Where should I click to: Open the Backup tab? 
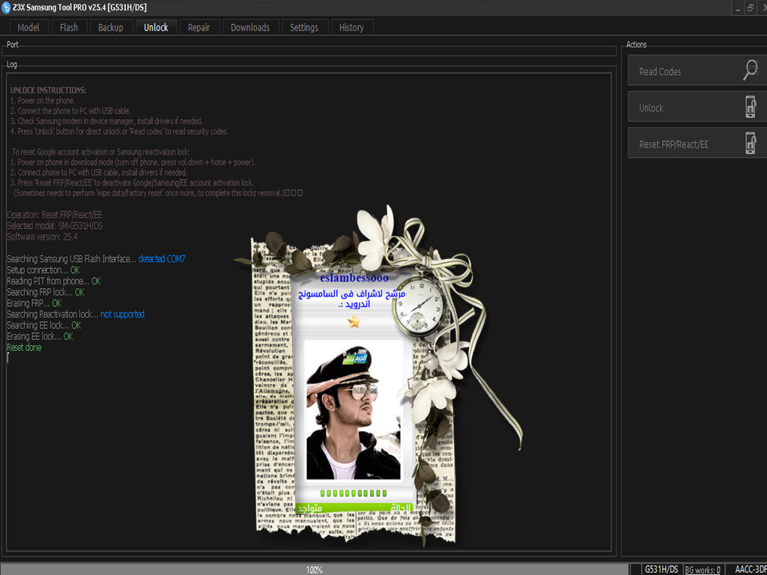111,28
